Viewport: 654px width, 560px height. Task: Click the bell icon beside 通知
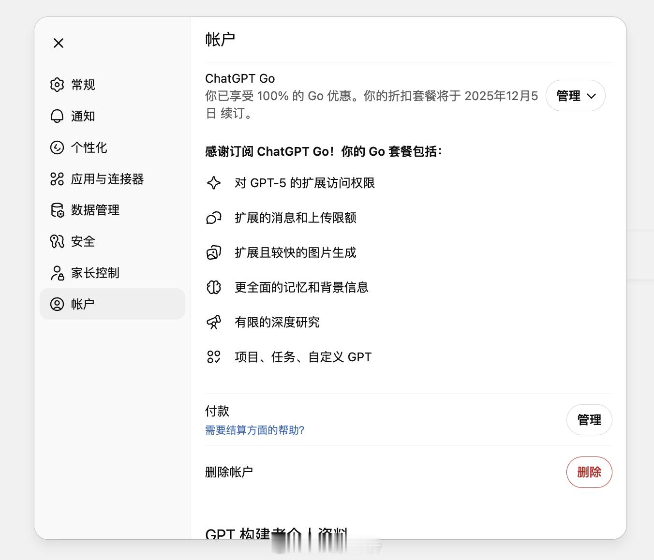(57, 116)
